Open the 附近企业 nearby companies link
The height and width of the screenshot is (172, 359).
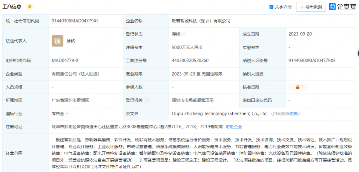coord(234,127)
